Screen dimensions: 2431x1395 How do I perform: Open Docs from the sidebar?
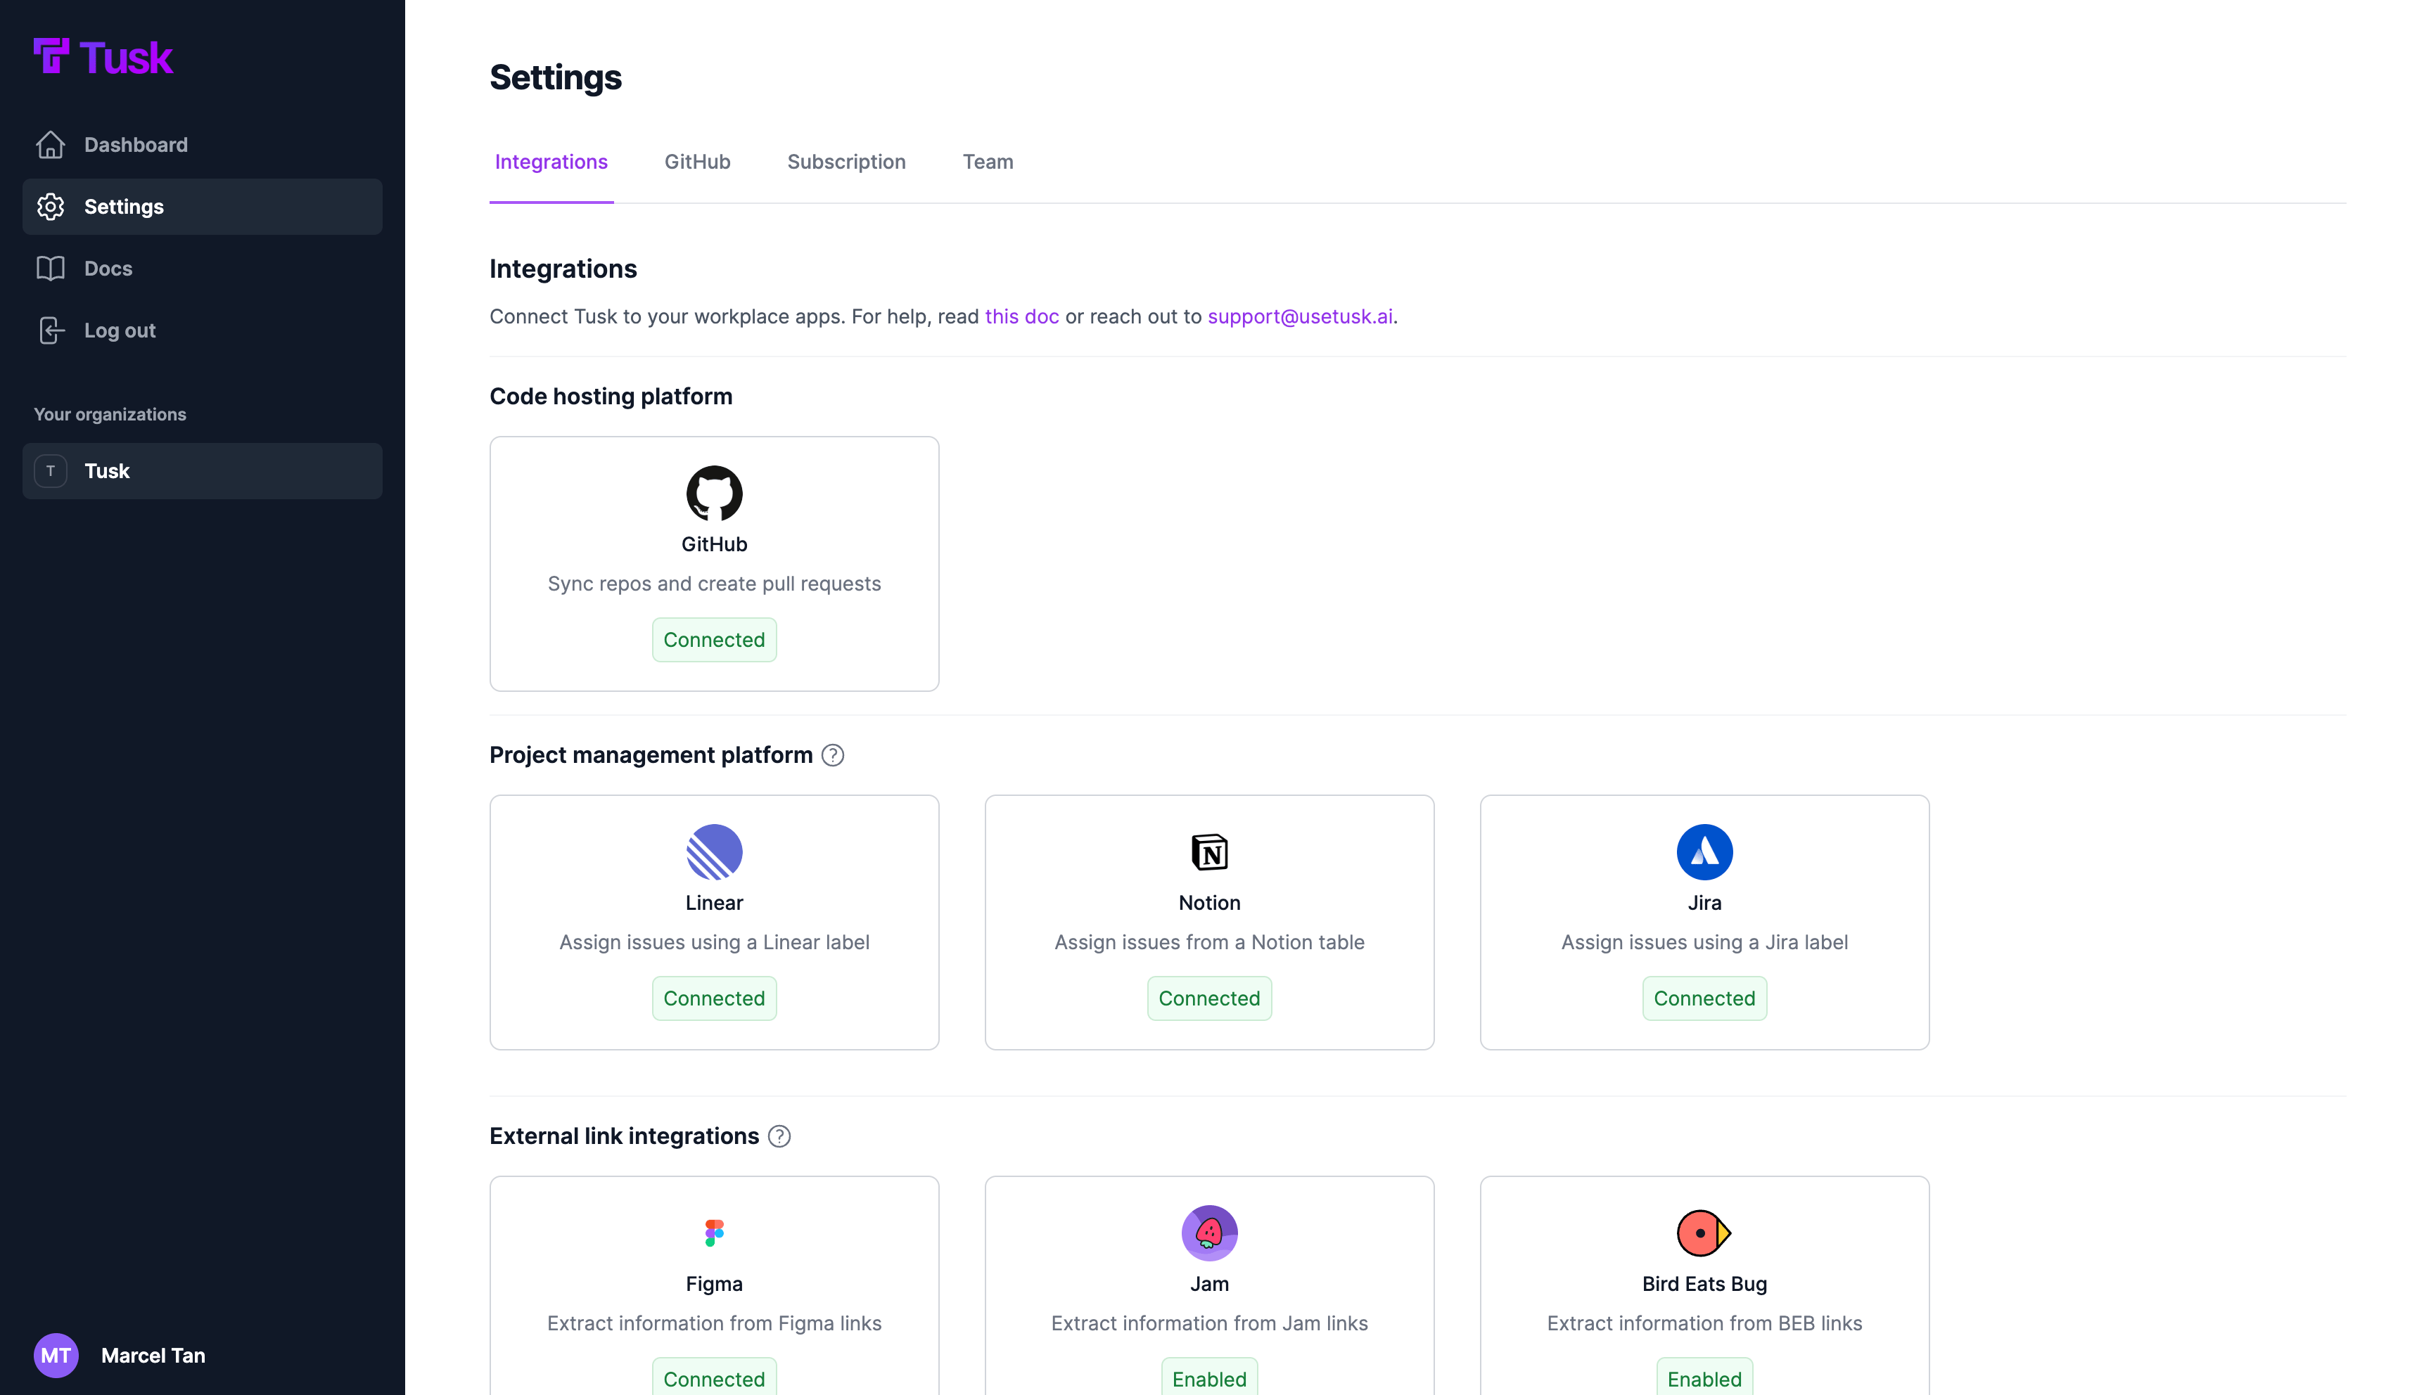pos(202,269)
